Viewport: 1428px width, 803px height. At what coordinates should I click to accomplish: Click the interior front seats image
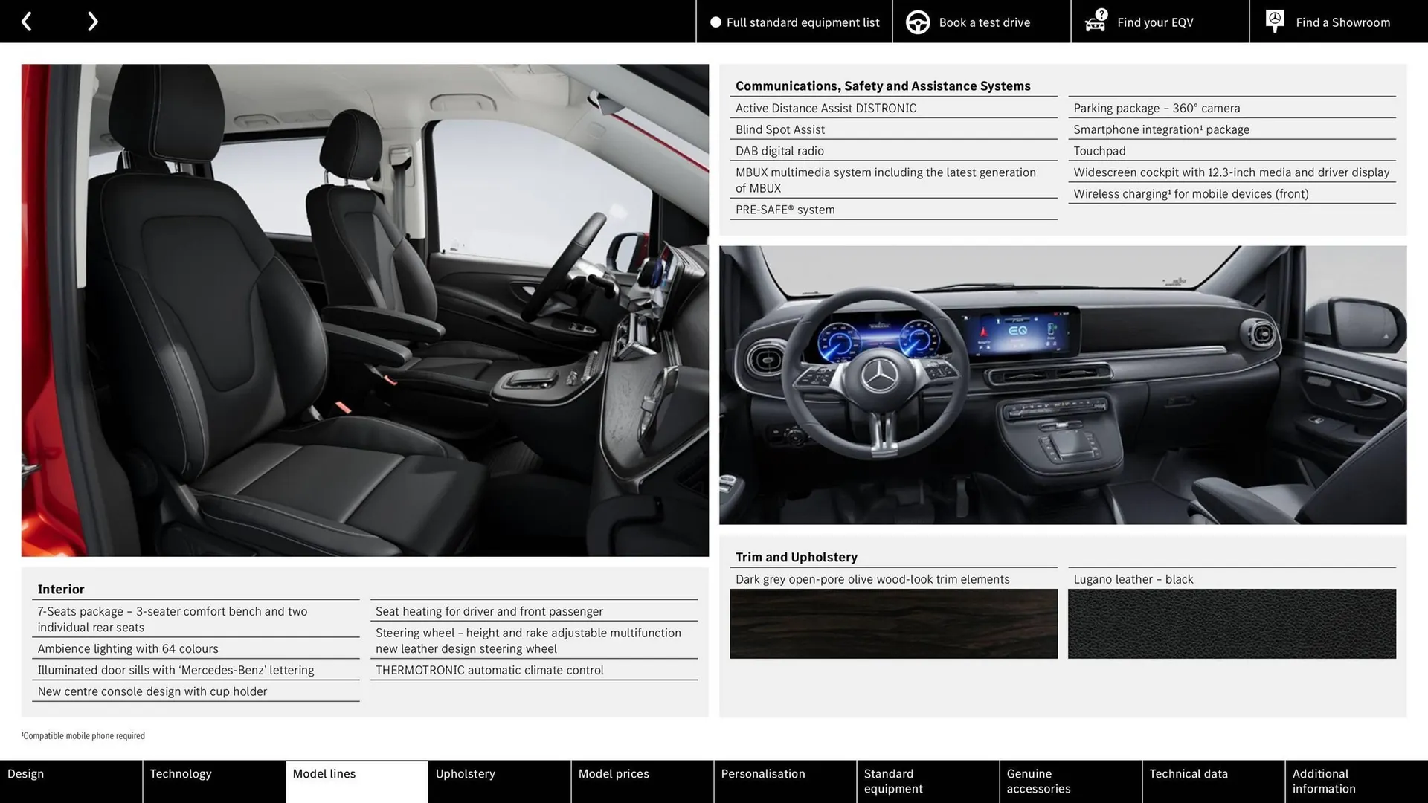tap(364, 310)
